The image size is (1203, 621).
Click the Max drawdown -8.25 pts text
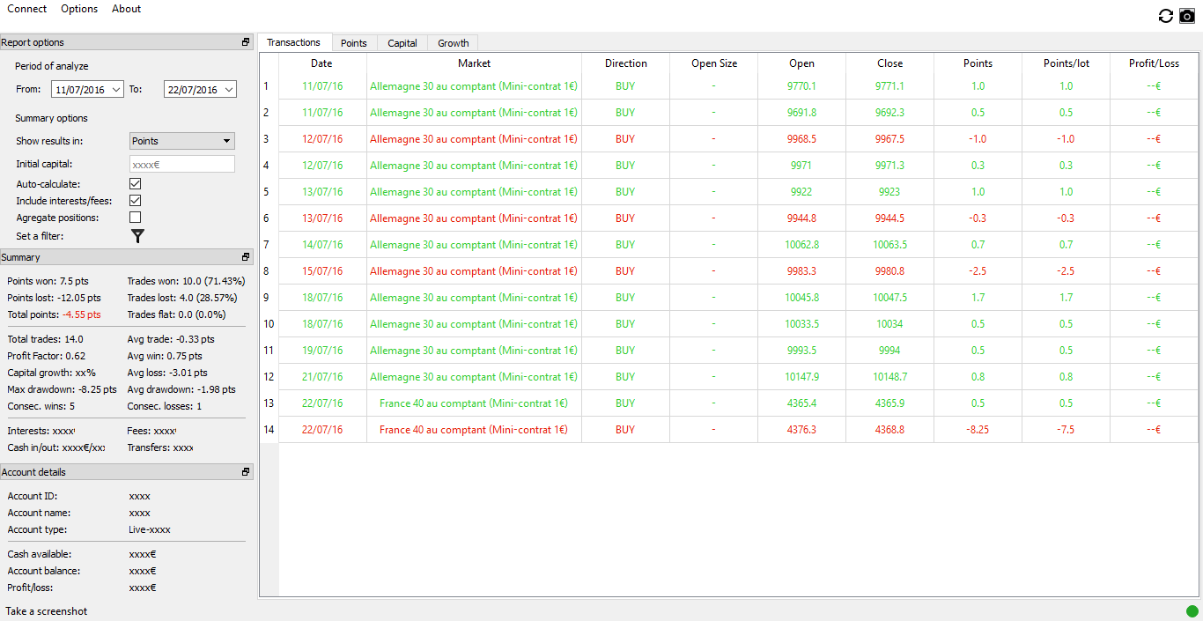[x=62, y=389]
